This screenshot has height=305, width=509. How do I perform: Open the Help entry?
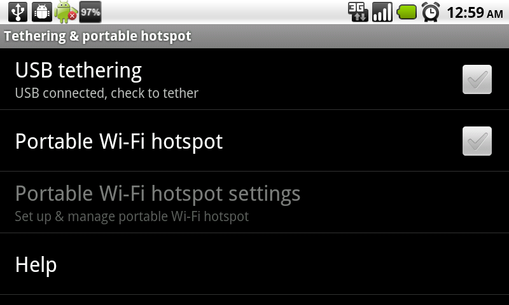point(254,264)
